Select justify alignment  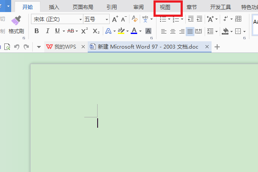(190, 31)
